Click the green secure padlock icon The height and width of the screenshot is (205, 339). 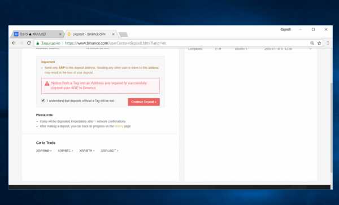coord(38,43)
